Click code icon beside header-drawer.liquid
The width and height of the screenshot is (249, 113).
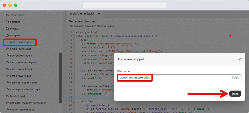[7, 110]
